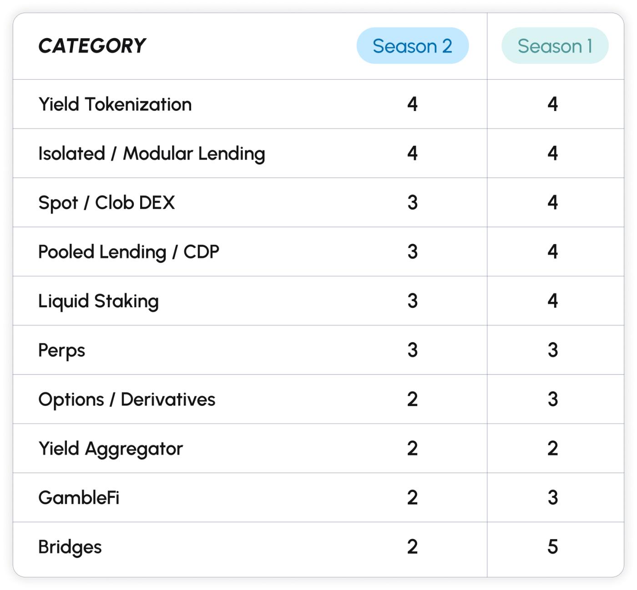Click the Perps category label
637x590 pixels.
coord(61,350)
